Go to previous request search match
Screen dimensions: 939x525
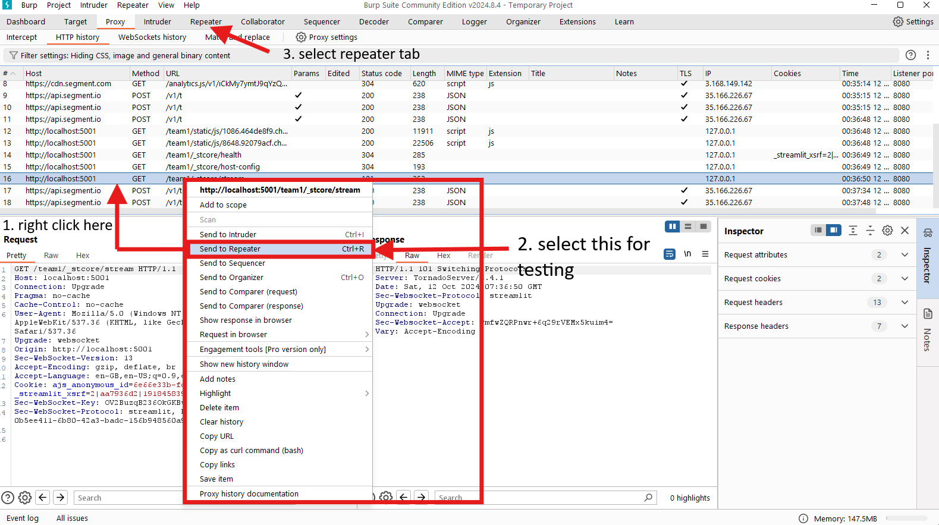click(43, 497)
